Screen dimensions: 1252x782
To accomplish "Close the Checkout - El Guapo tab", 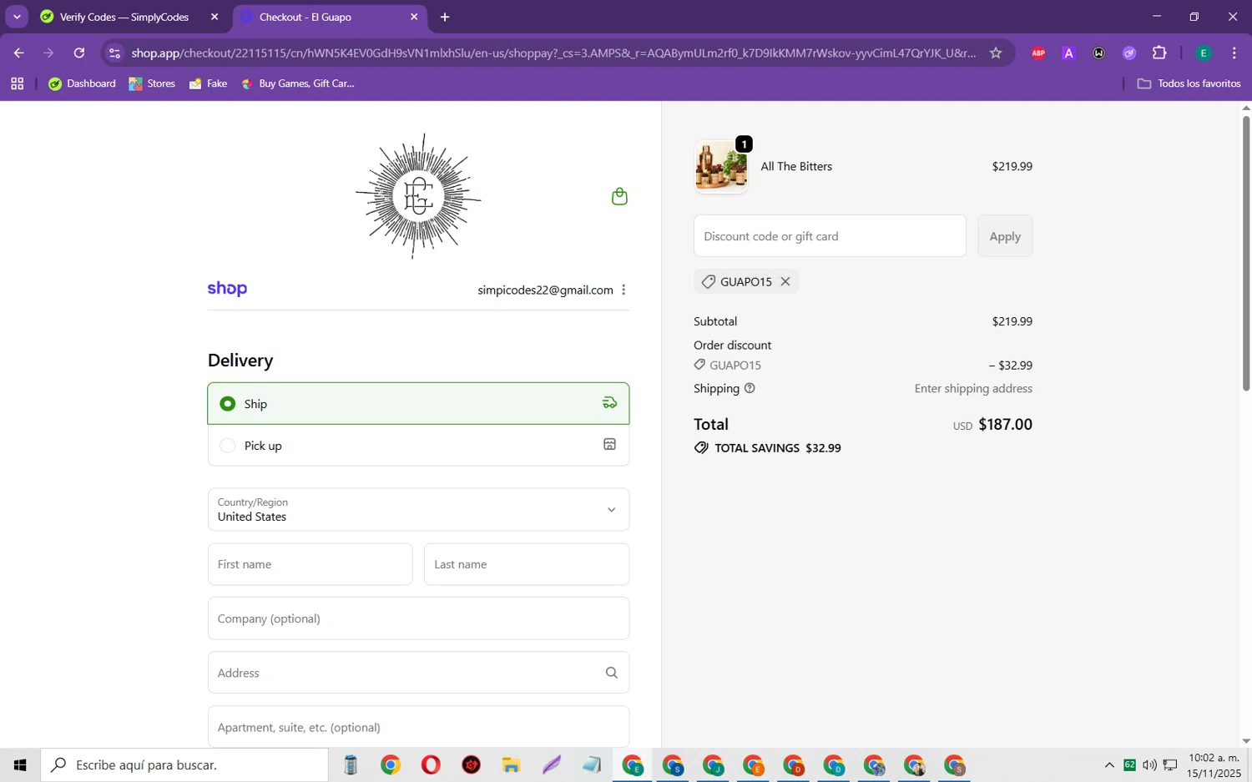I will pyautogui.click(x=414, y=17).
